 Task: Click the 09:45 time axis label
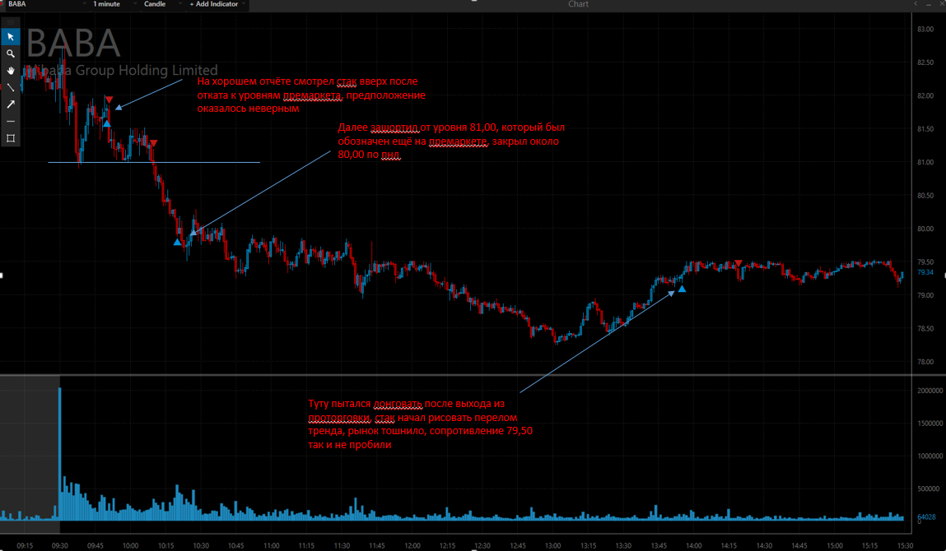click(96, 545)
